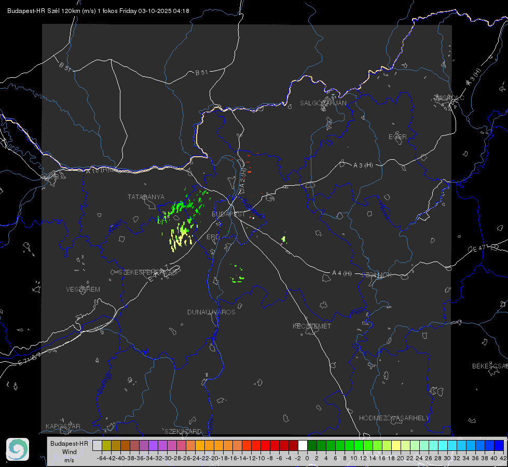Select the blue 'Heves' county label
Screen dimensions: 508x467
[x=383, y=211]
